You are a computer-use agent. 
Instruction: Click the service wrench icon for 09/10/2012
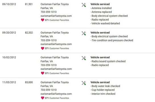(x=84, y=5)
